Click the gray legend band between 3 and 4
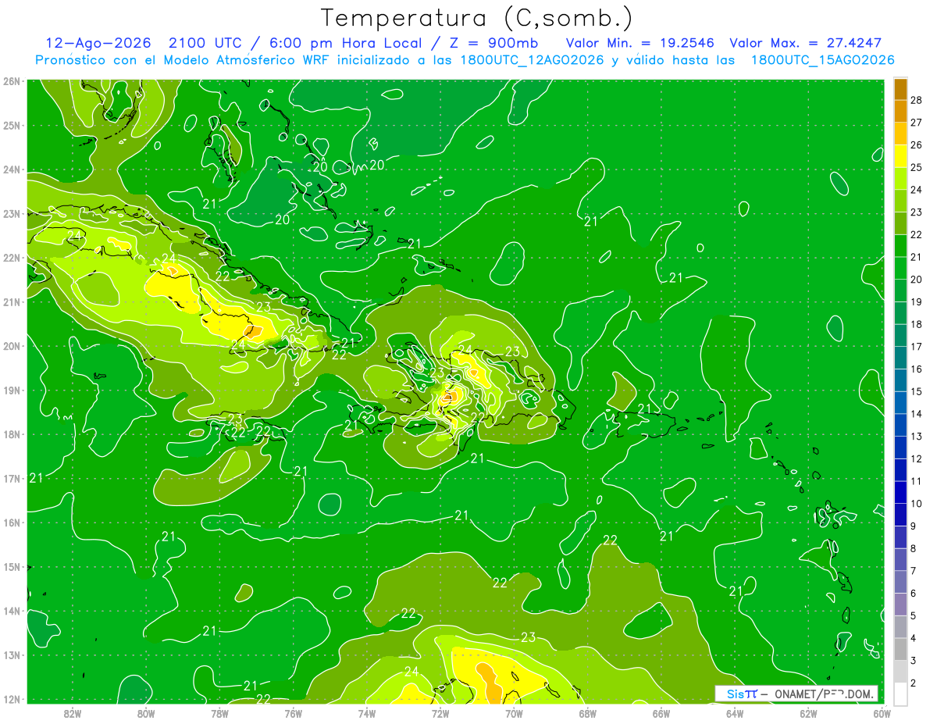This screenshot has height=724, width=937. pos(900,650)
